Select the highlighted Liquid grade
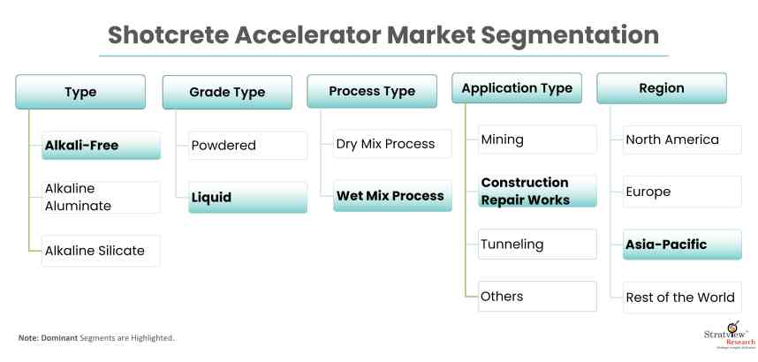Image resolution: width=758 pixels, height=362 pixels. (x=247, y=197)
